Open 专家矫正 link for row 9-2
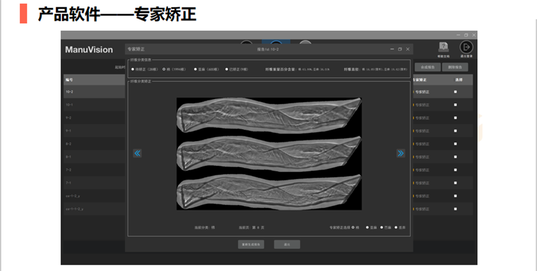 click(422, 118)
